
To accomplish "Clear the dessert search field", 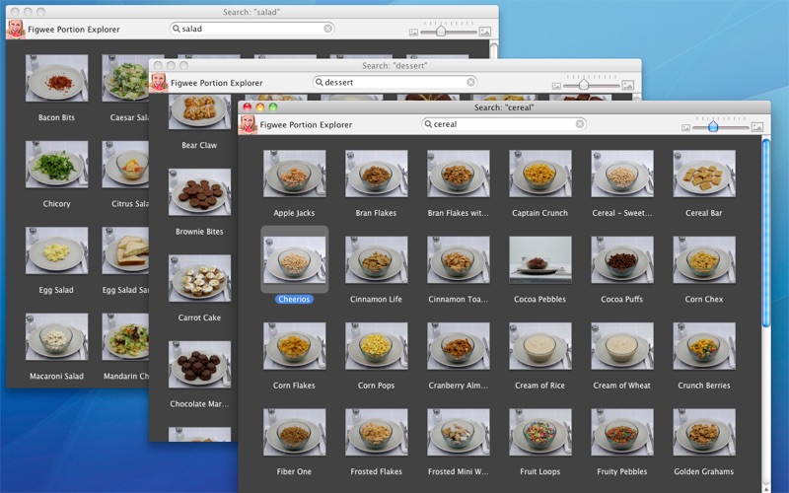I will click(470, 82).
